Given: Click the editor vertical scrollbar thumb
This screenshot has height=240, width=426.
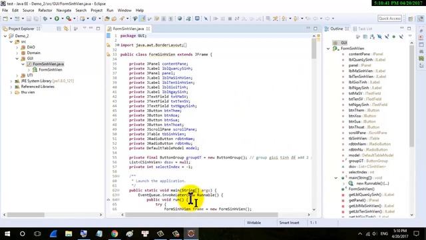Looking at the screenshot, I should click(314, 49).
